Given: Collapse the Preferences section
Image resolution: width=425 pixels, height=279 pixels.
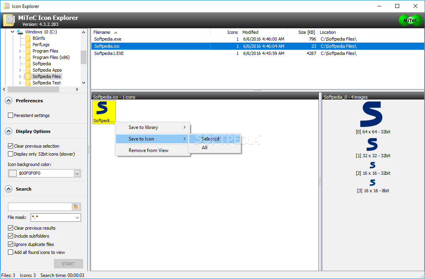Looking at the screenshot, I should click(x=9, y=101).
